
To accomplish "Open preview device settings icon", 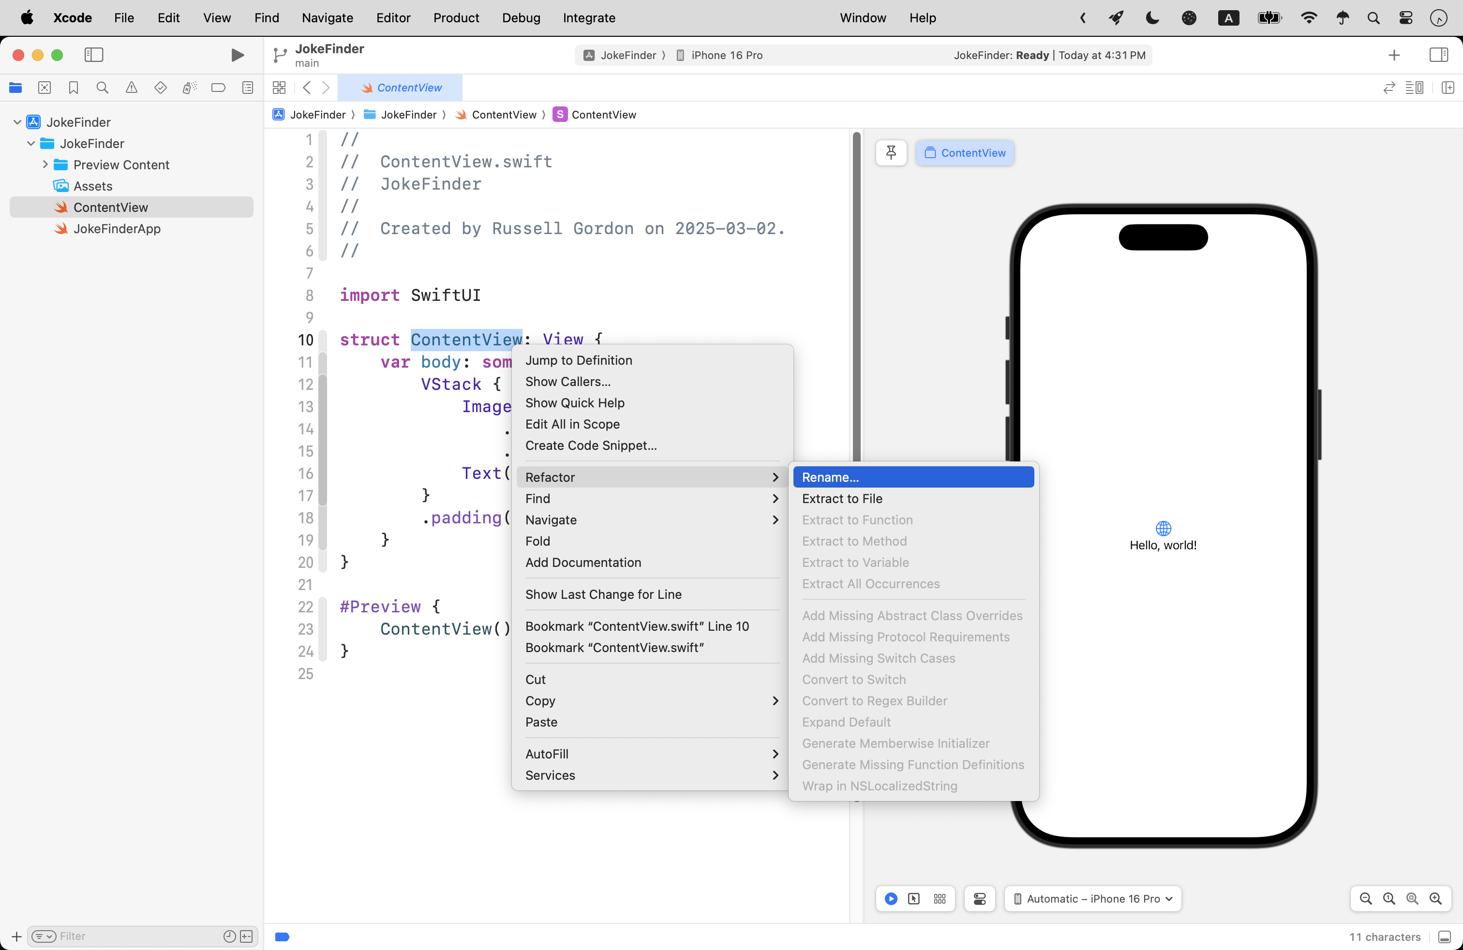I will pos(979,898).
